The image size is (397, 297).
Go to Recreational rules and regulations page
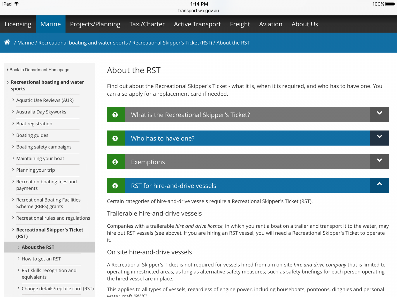53,218
